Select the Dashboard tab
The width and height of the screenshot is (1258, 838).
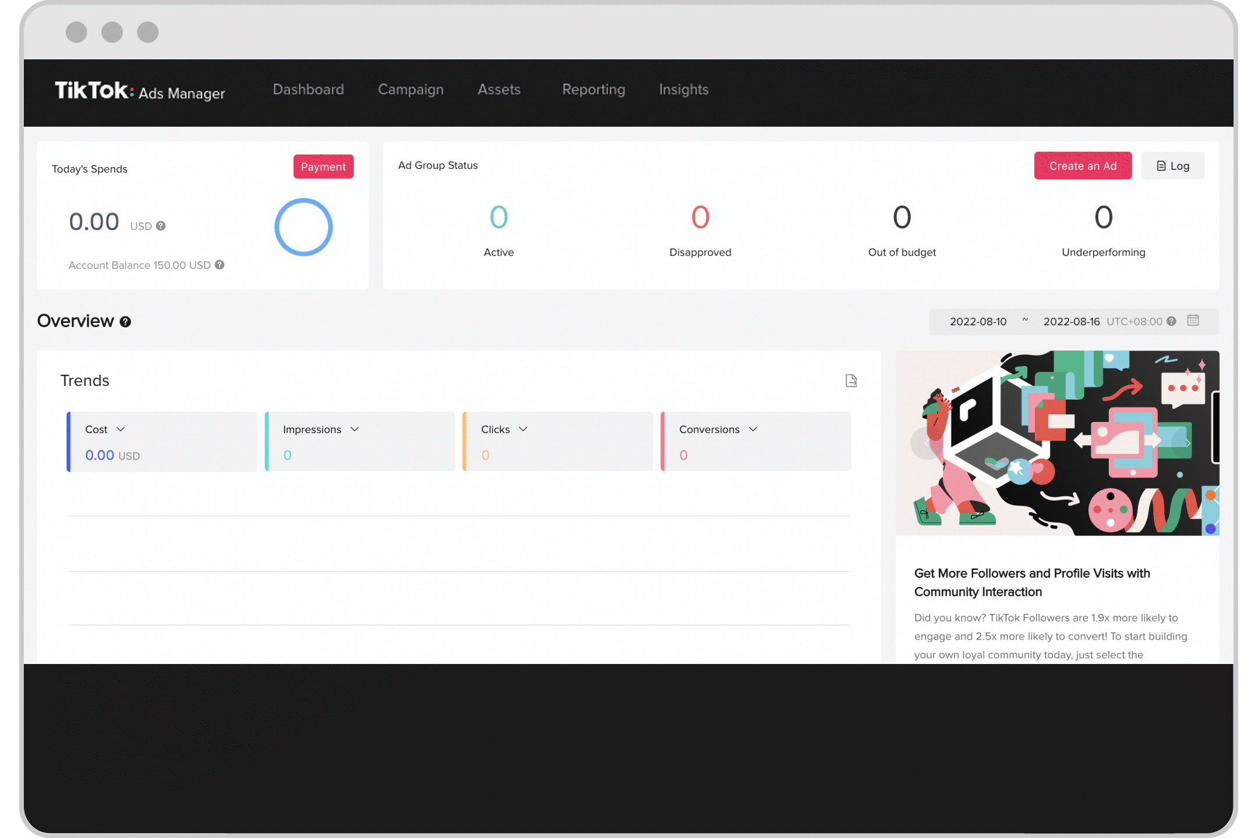tap(307, 89)
